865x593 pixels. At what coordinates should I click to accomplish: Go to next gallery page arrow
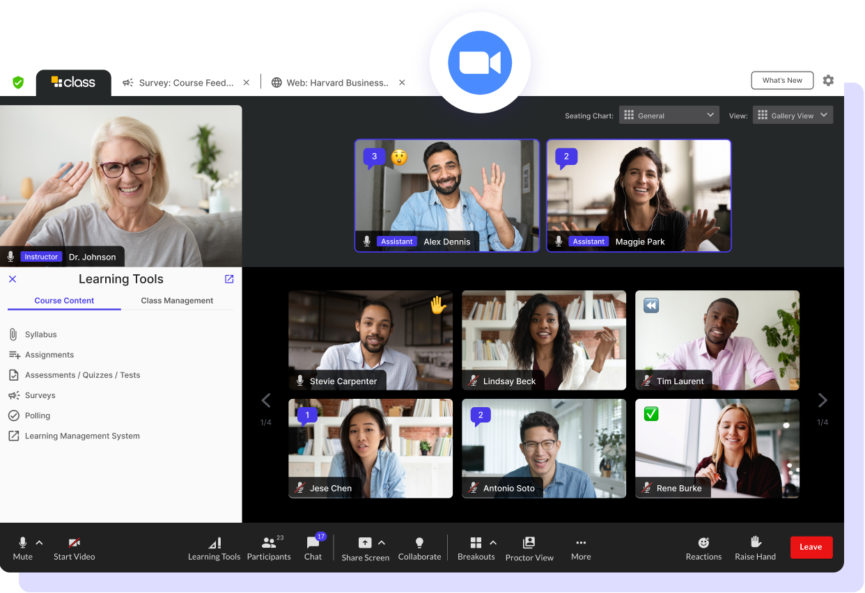pos(823,400)
